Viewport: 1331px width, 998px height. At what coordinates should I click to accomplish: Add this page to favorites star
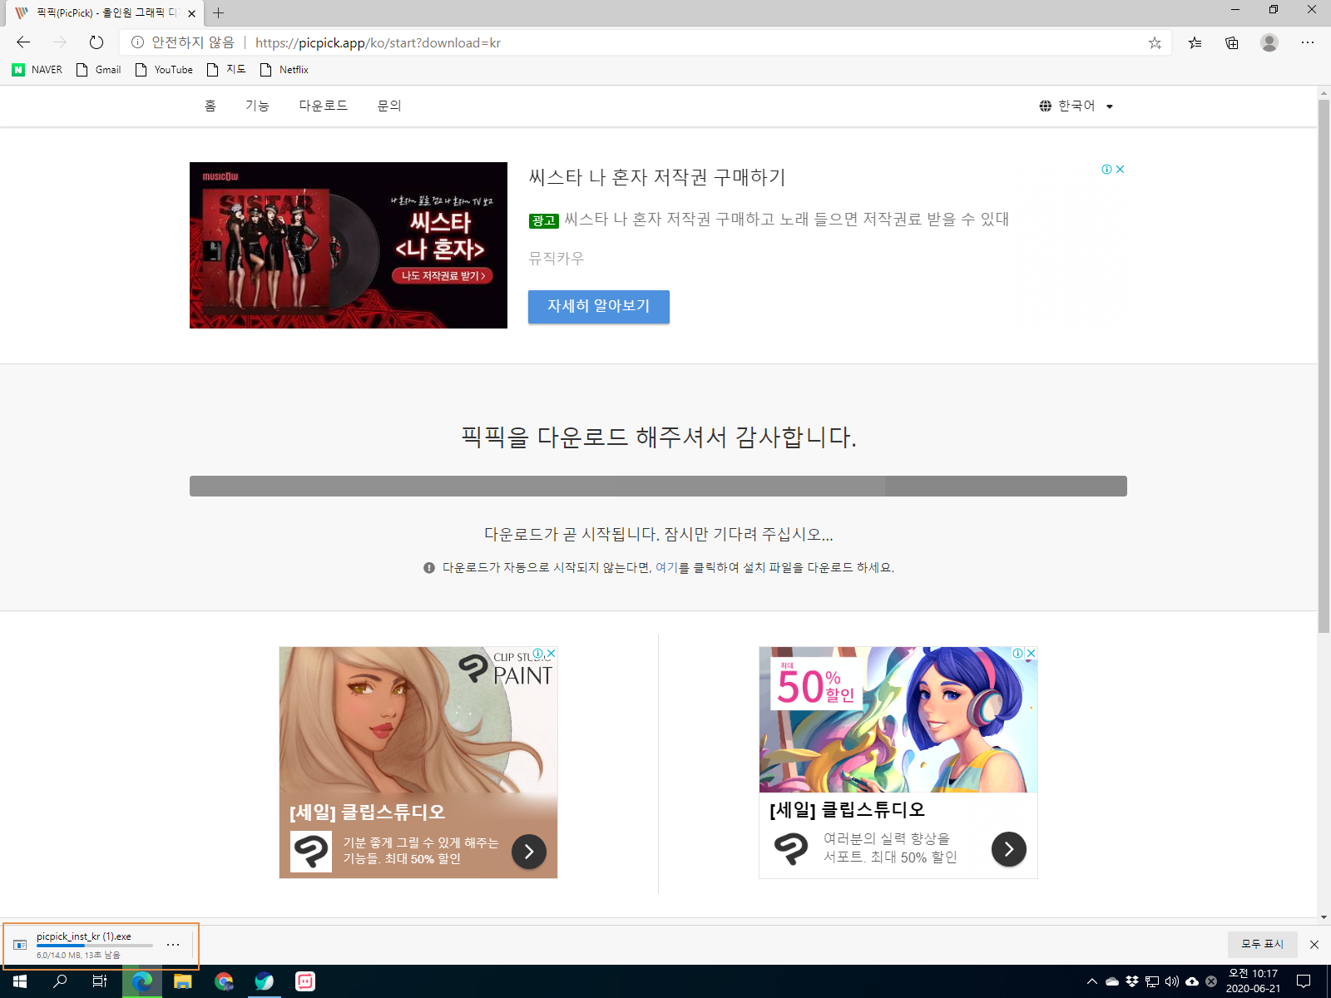pos(1155,42)
